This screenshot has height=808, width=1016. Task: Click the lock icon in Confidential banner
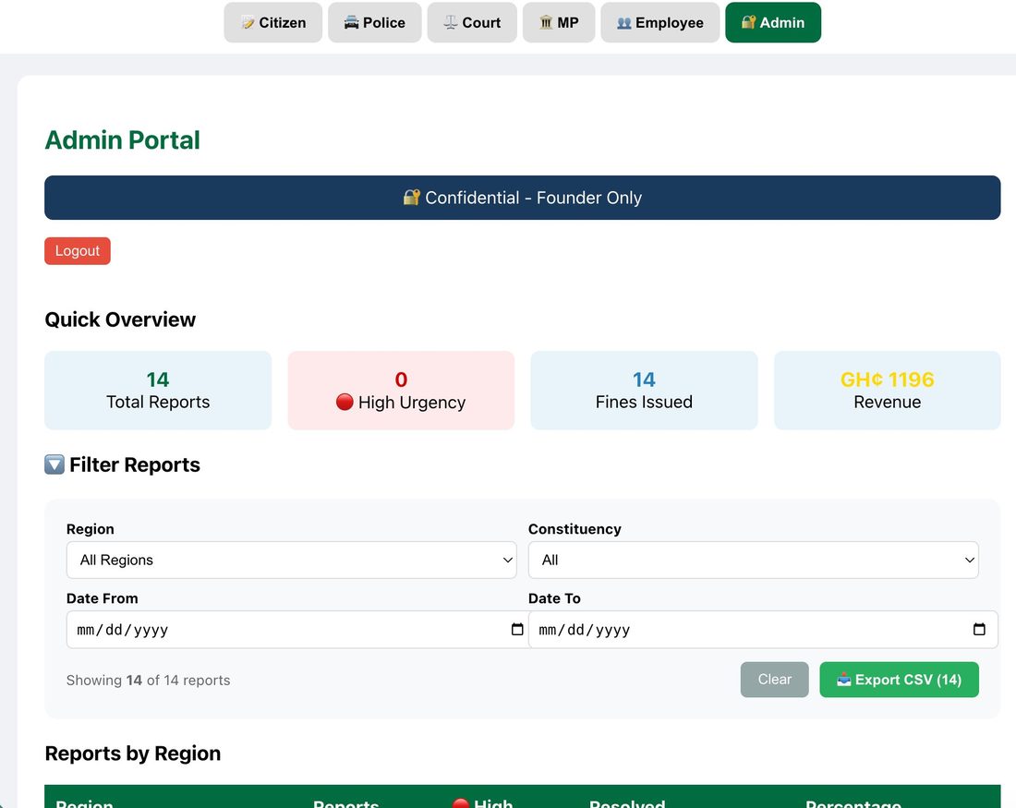coord(411,197)
